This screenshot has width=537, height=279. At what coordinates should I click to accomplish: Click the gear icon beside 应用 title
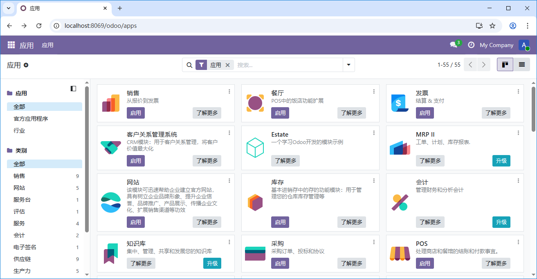pos(26,65)
